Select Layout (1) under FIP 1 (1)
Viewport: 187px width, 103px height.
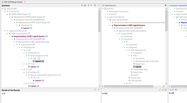point(40,81)
